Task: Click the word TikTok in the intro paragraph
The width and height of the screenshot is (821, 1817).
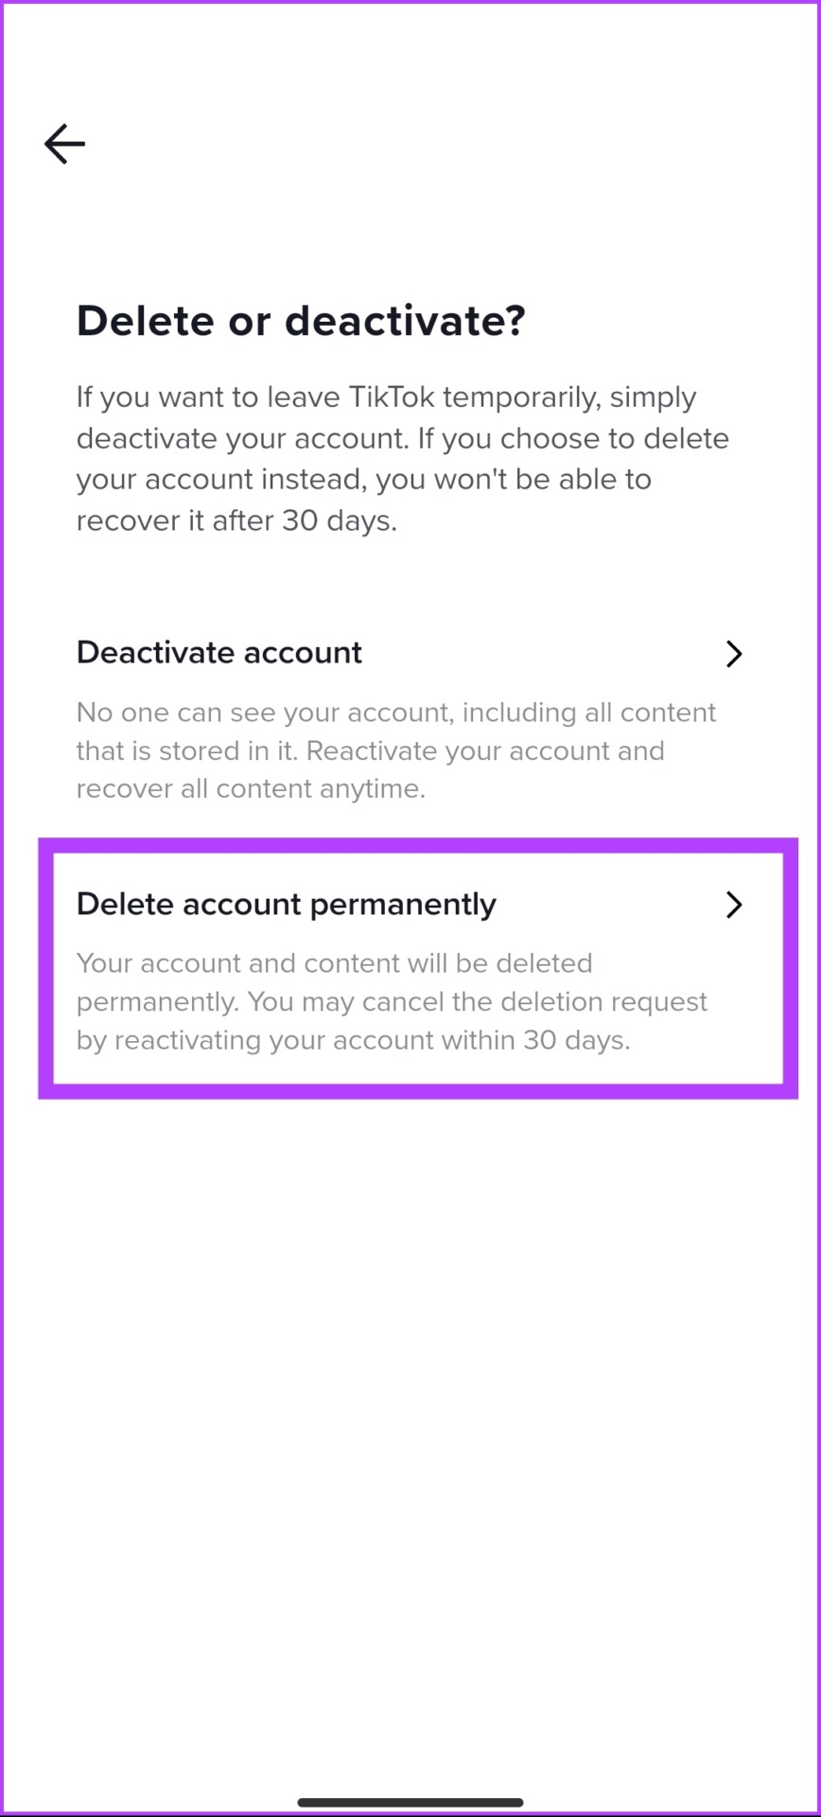Action: tap(392, 397)
